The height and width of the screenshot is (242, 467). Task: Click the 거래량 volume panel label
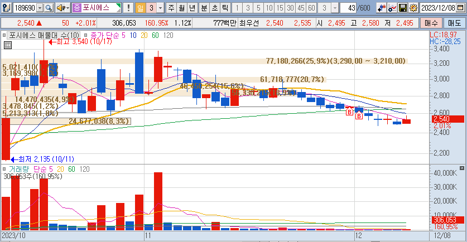point(19,169)
